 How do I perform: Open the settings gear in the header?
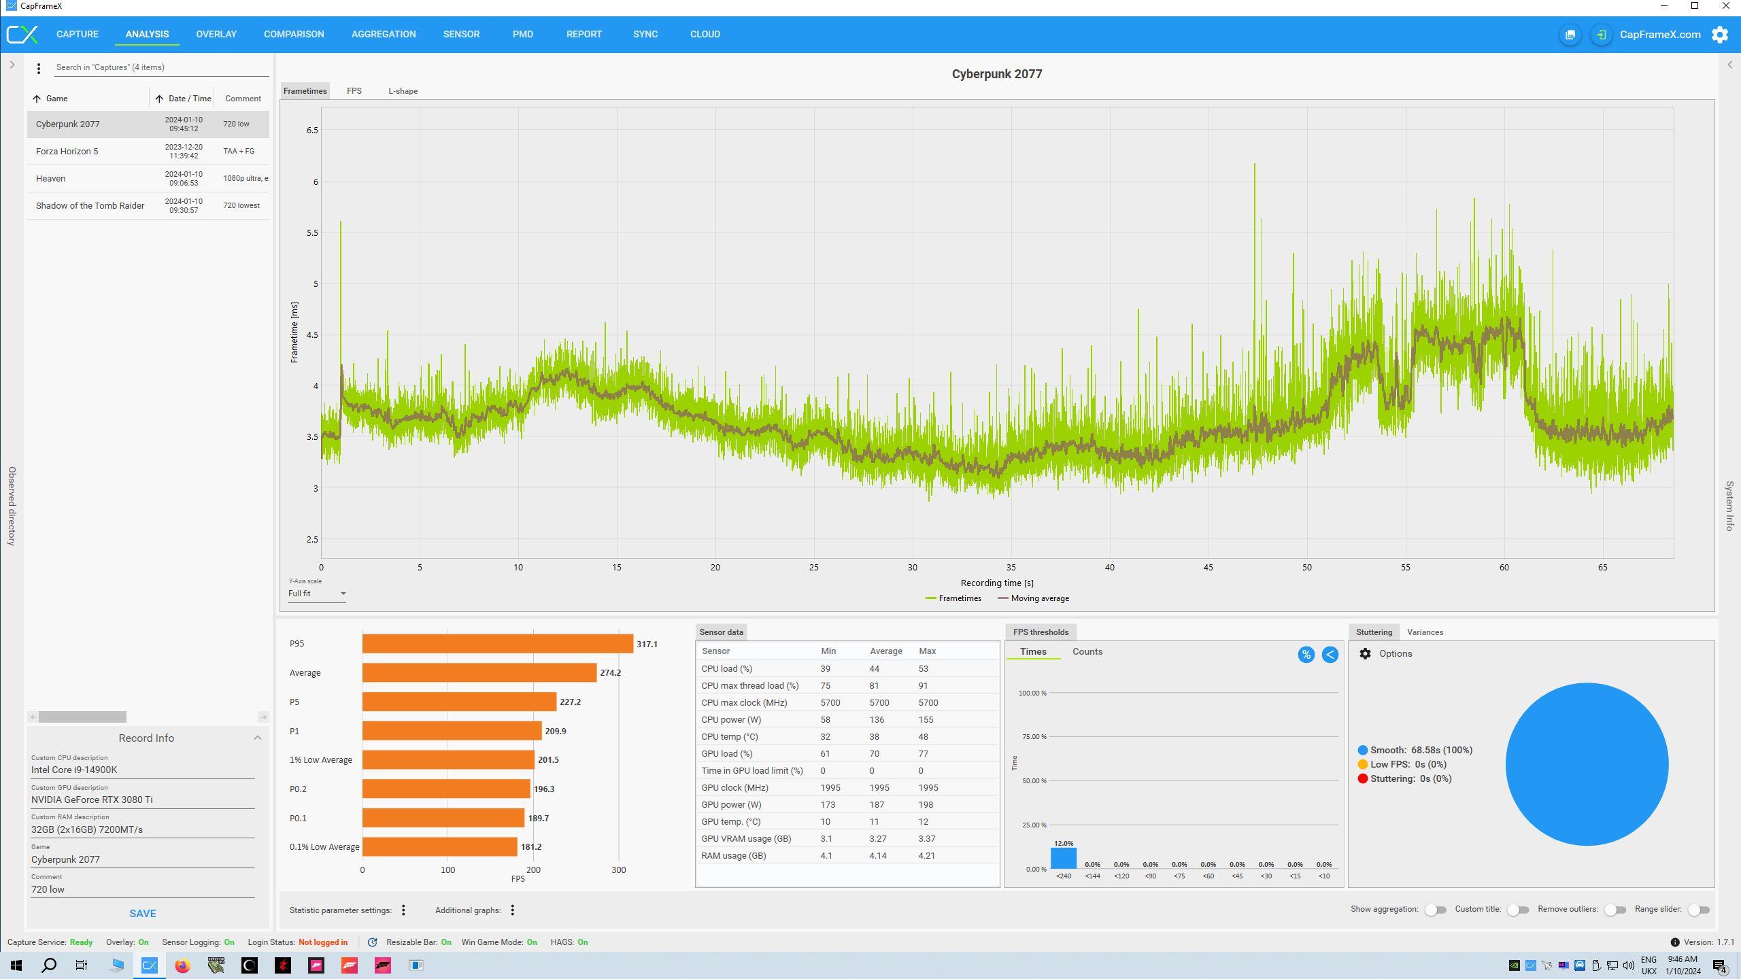(x=1720, y=35)
